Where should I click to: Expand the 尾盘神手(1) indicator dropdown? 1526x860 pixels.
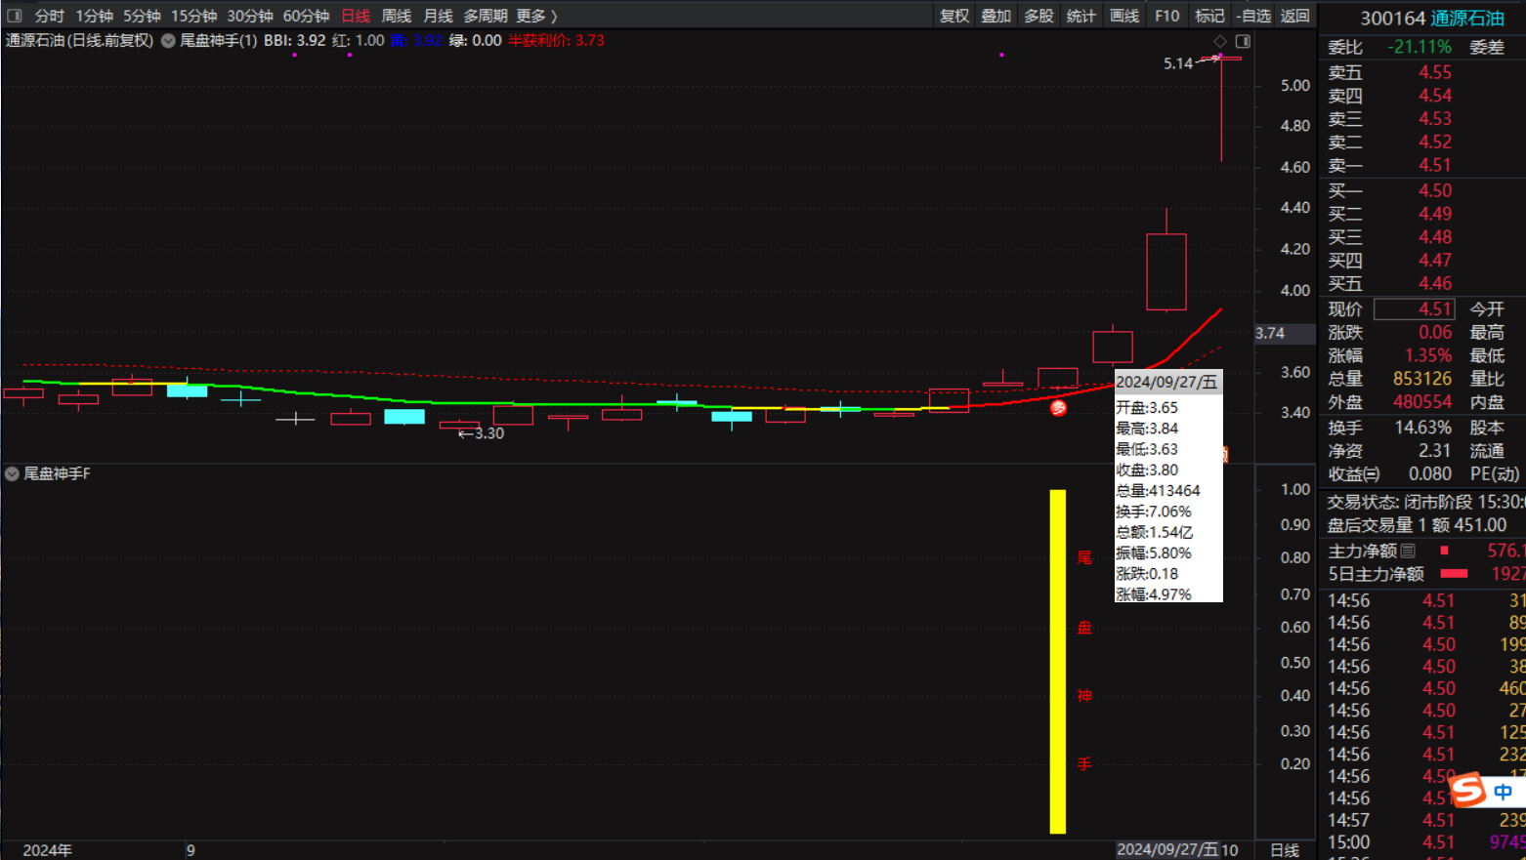coord(168,41)
